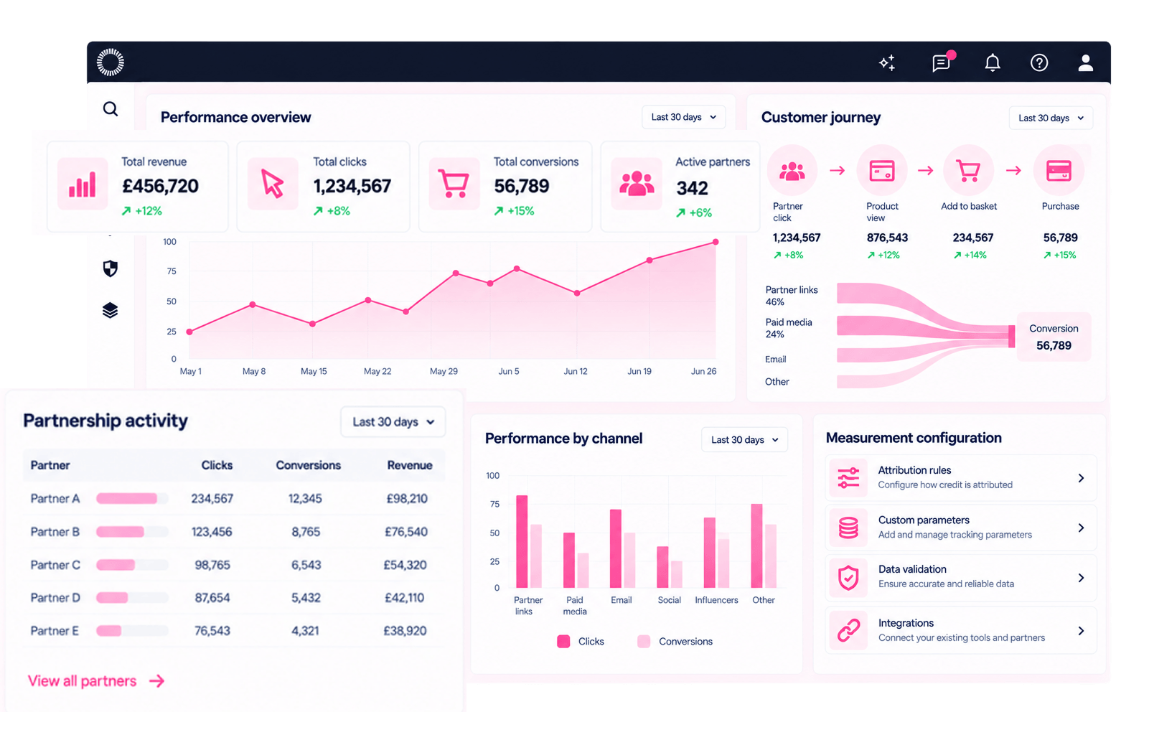This screenshot has width=1149, height=735.
Task: Click the Total clicks cursor icon
Action: coord(273,184)
